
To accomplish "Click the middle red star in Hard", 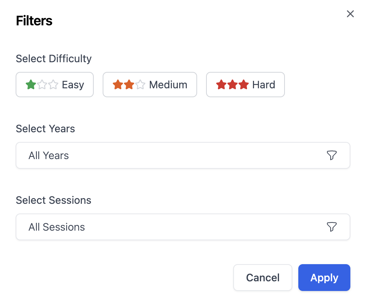I will [232, 85].
